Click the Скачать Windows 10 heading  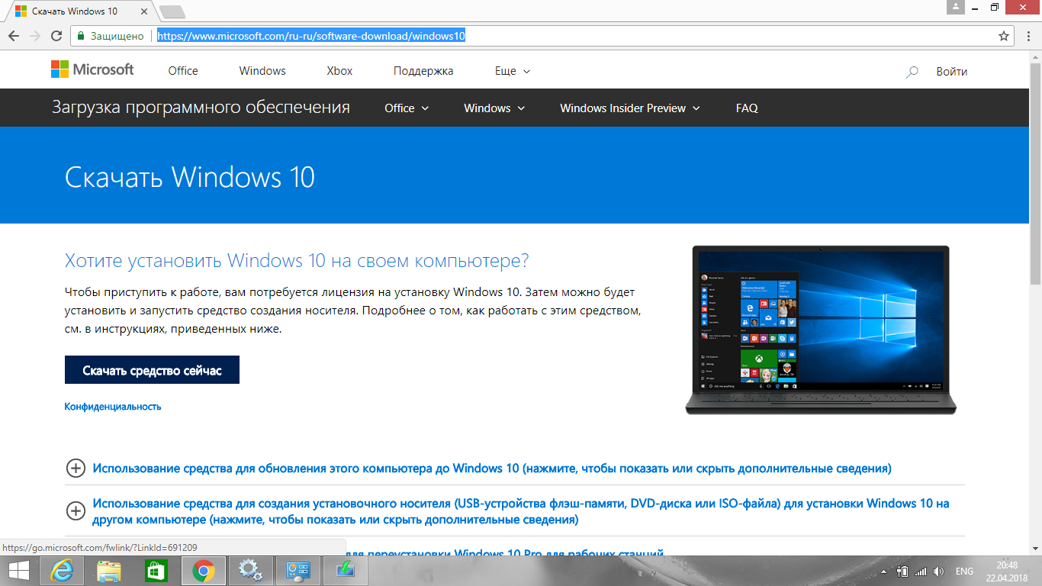[190, 177]
